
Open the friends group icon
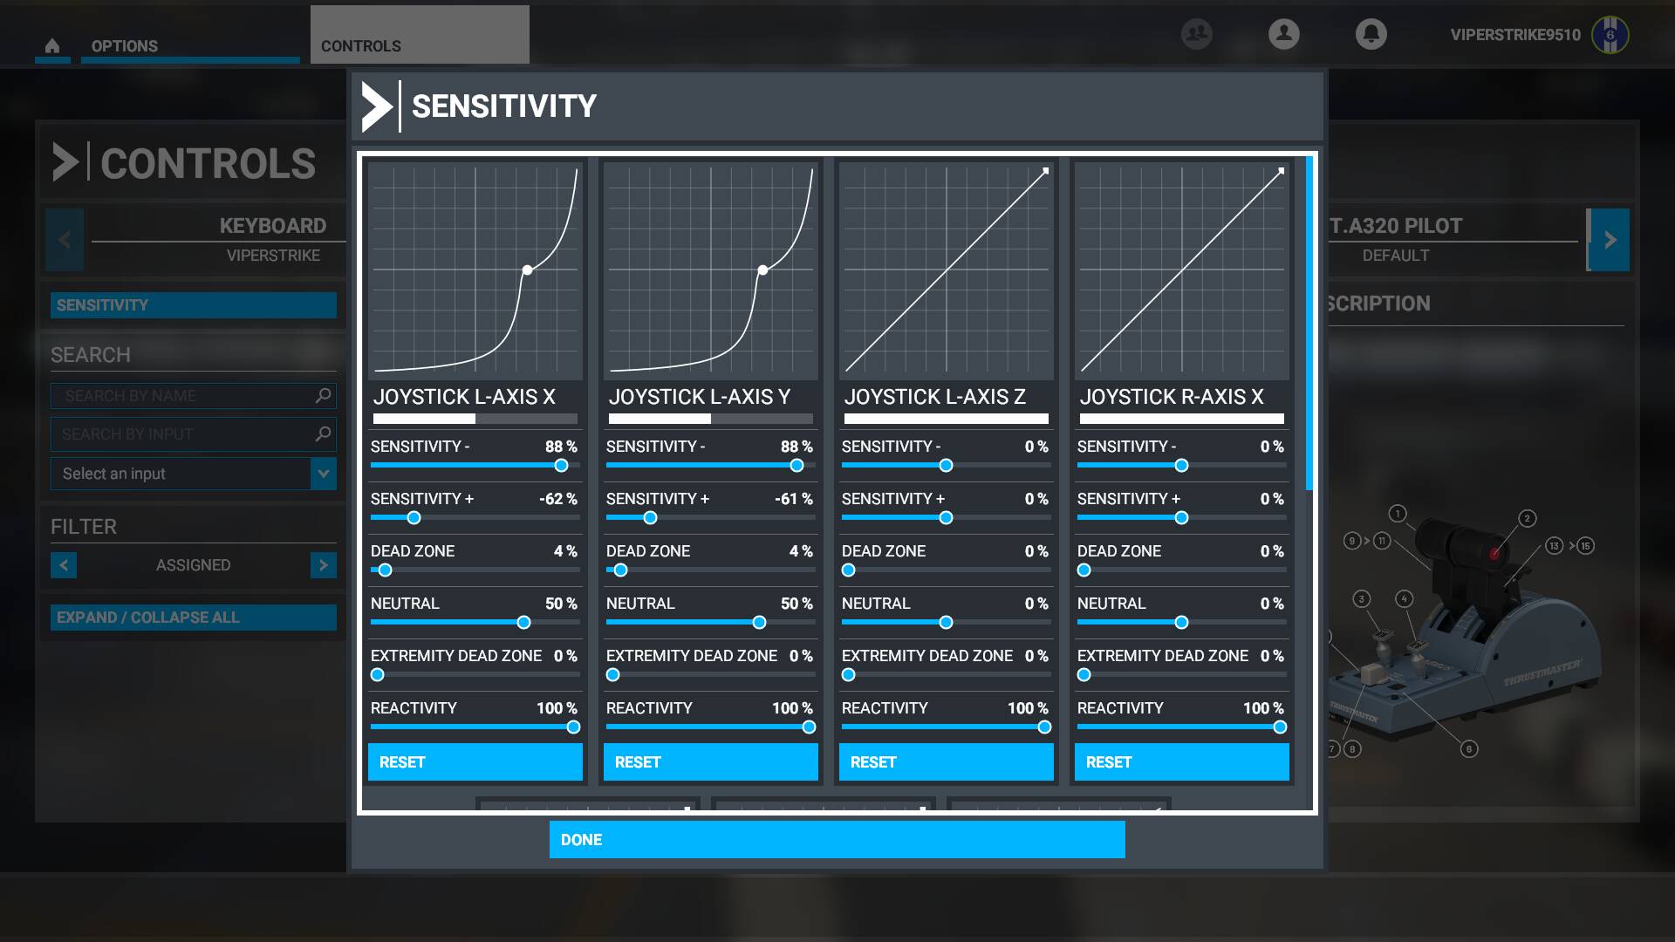click(x=1197, y=34)
